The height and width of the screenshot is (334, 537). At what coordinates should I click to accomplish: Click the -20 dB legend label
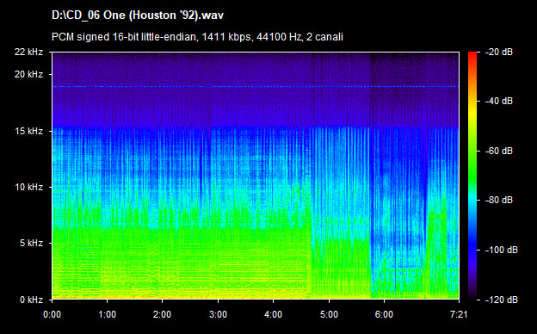[499, 52]
